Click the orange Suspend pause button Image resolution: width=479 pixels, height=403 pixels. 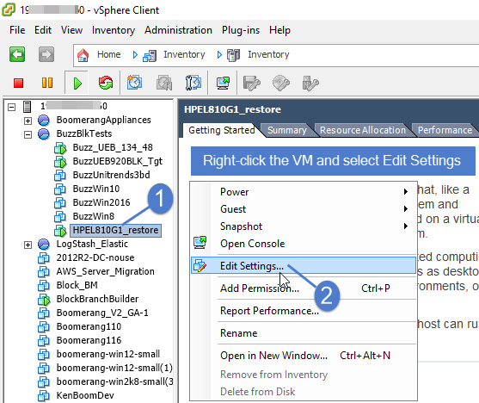47,83
